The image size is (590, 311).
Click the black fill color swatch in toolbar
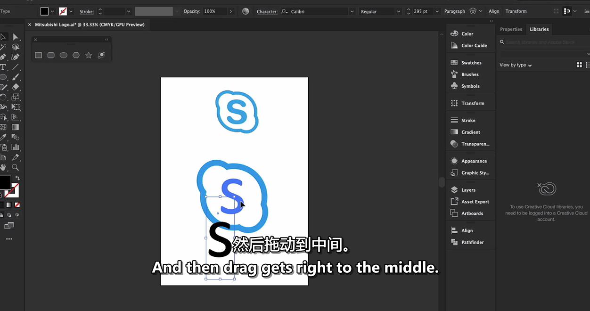(5, 182)
